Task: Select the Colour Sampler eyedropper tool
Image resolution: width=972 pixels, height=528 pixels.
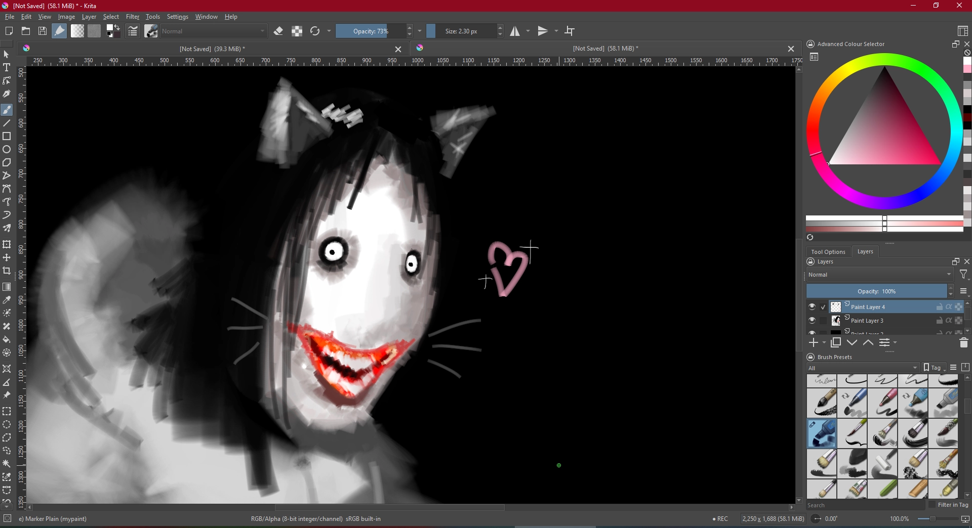Action: point(7,300)
